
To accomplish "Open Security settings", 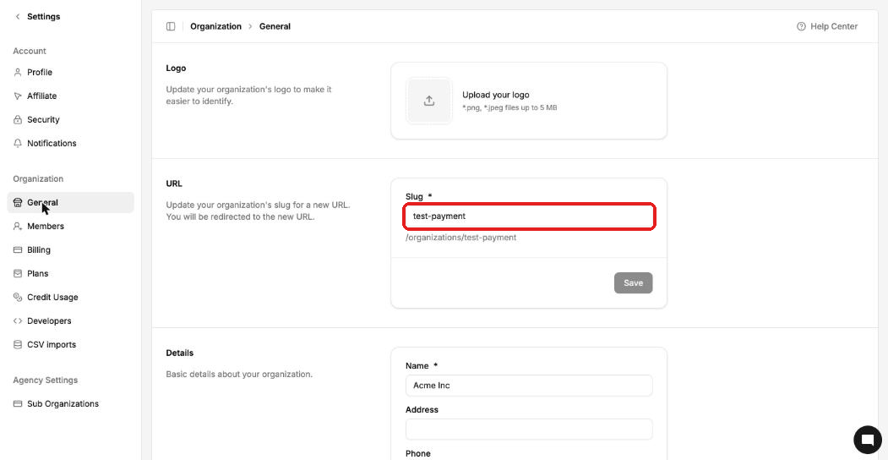I will coord(70,120).
